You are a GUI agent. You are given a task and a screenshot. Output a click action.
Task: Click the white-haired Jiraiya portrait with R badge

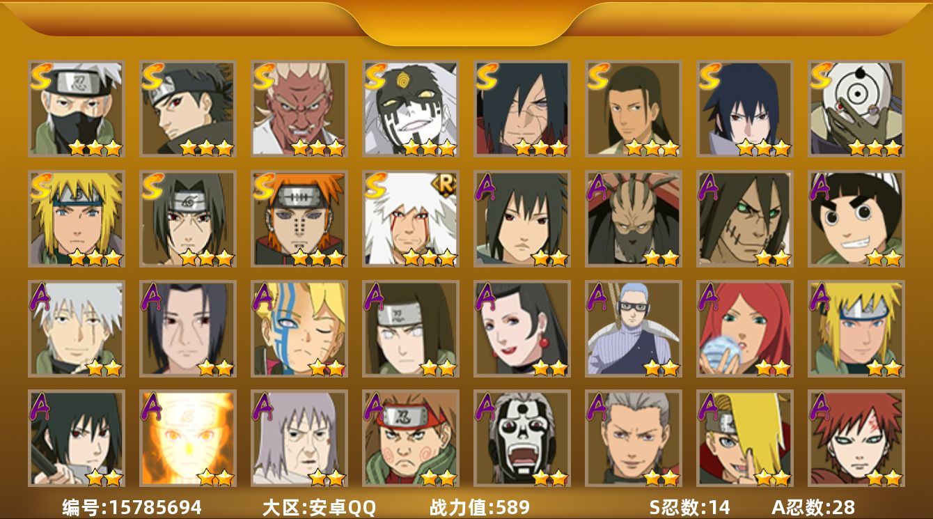click(411, 219)
